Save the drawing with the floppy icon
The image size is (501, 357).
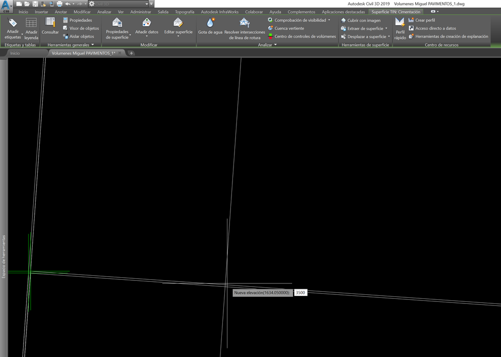click(x=35, y=4)
